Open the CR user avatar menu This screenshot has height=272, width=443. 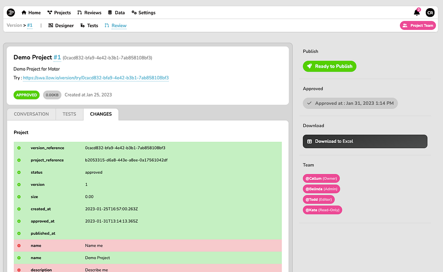pos(430,12)
